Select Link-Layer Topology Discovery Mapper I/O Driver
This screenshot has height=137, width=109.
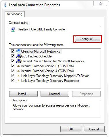pos(55,76)
